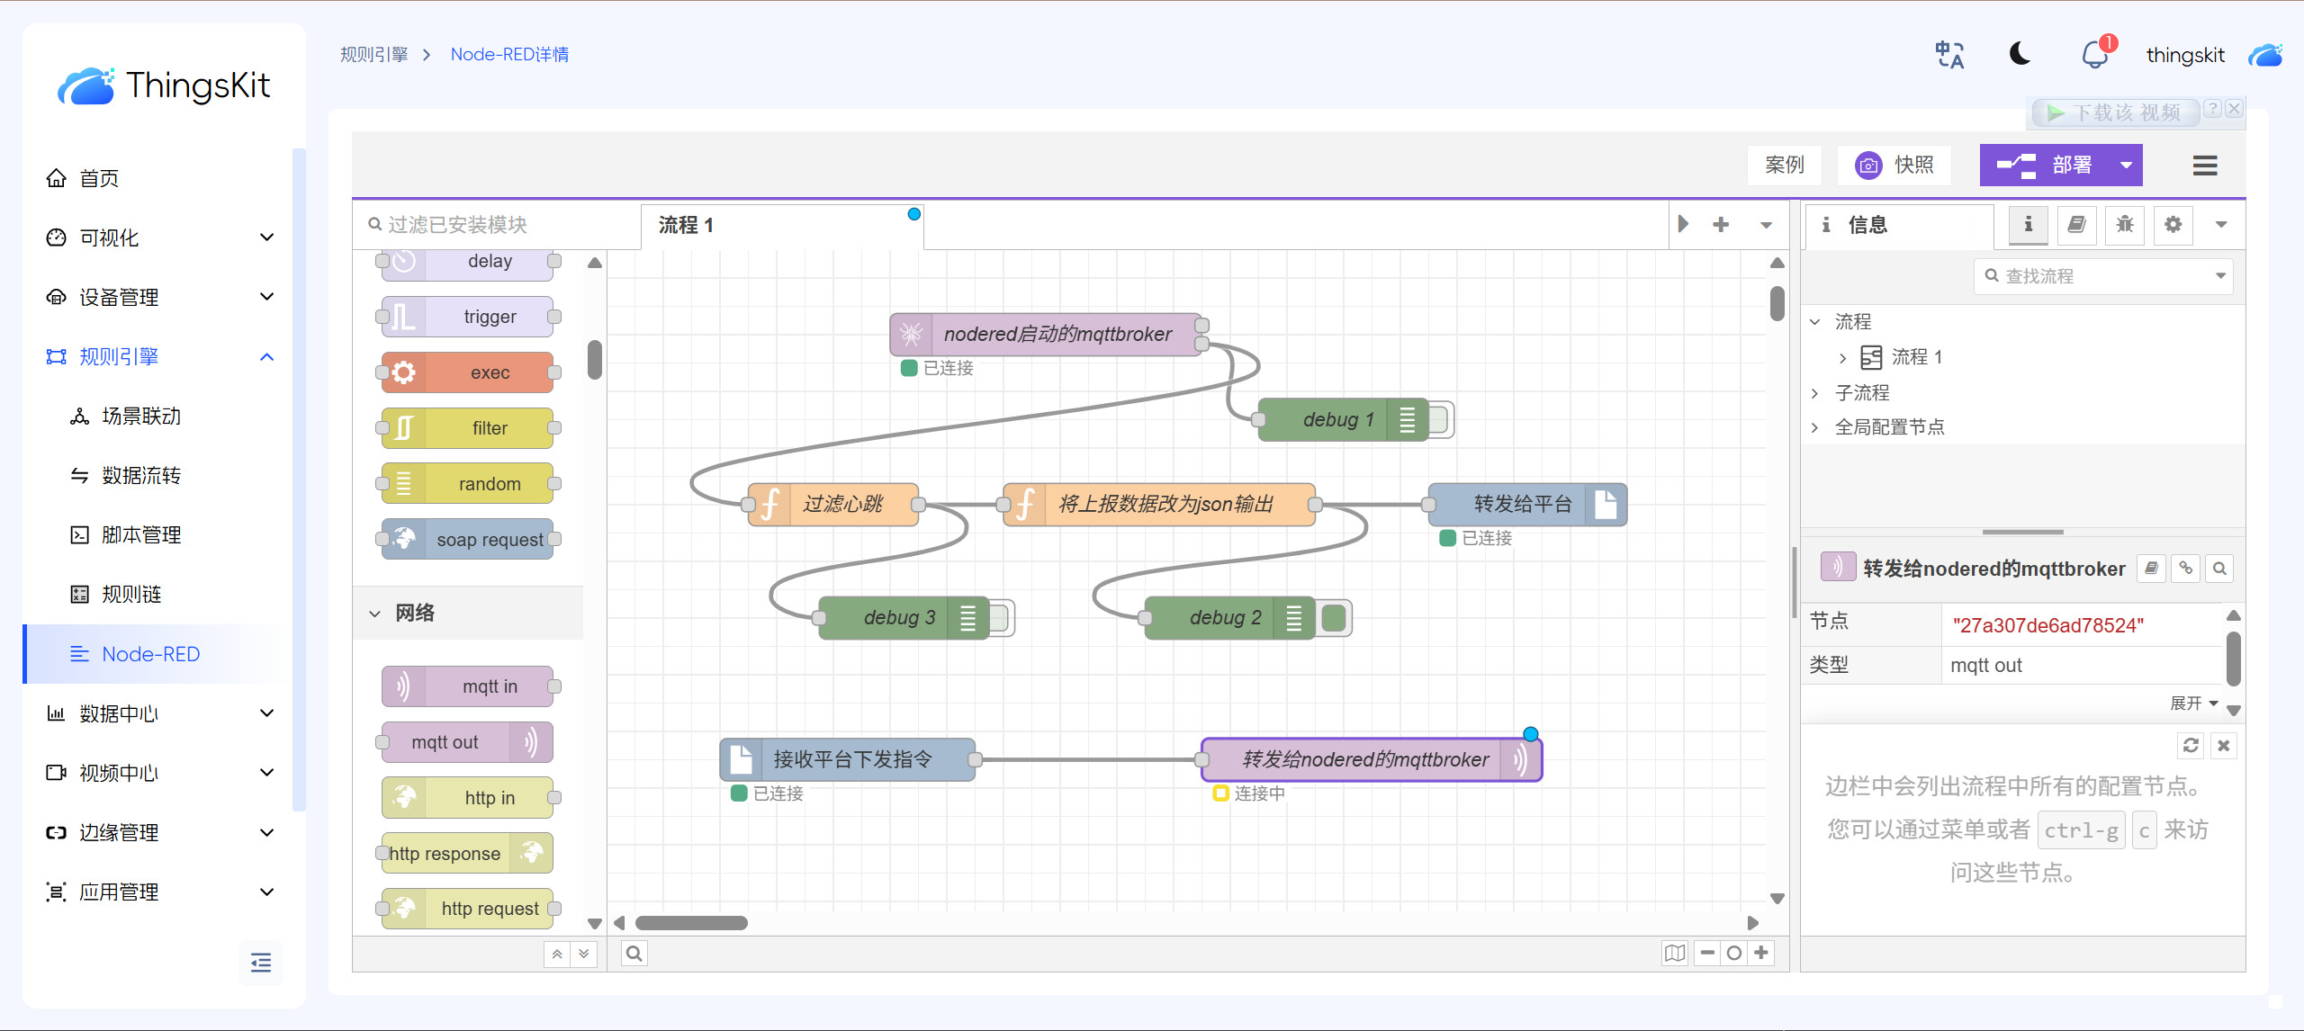Image resolution: width=2304 pixels, height=1031 pixels.
Task: Open the configuration nodes gear tab
Action: 2173,225
